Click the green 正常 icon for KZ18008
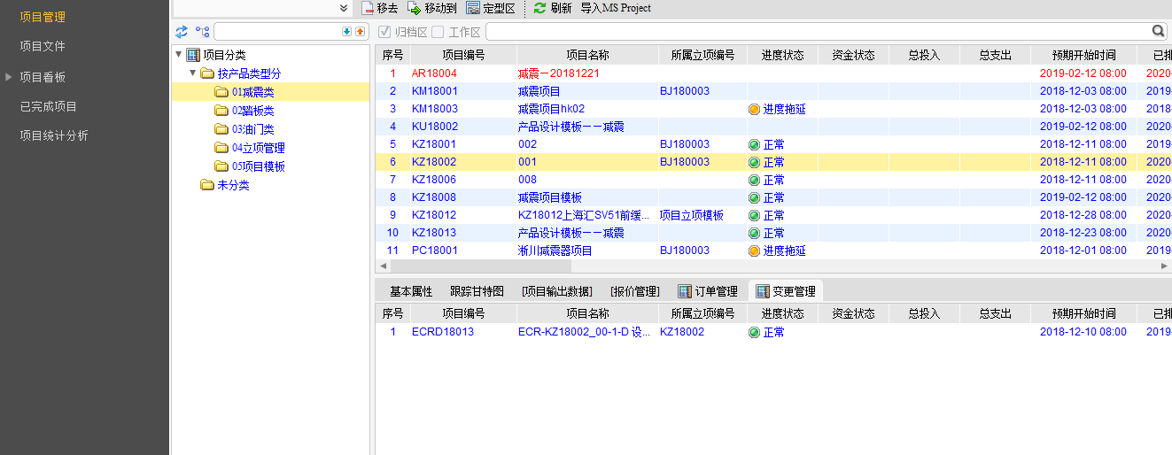The width and height of the screenshot is (1172, 455). pyautogui.click(x=755, y=197)
